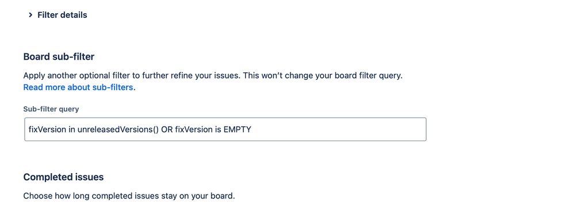Focus the Sub-filter query input field
The height and width of the screenshot is (207, 574).
[225, 129]
